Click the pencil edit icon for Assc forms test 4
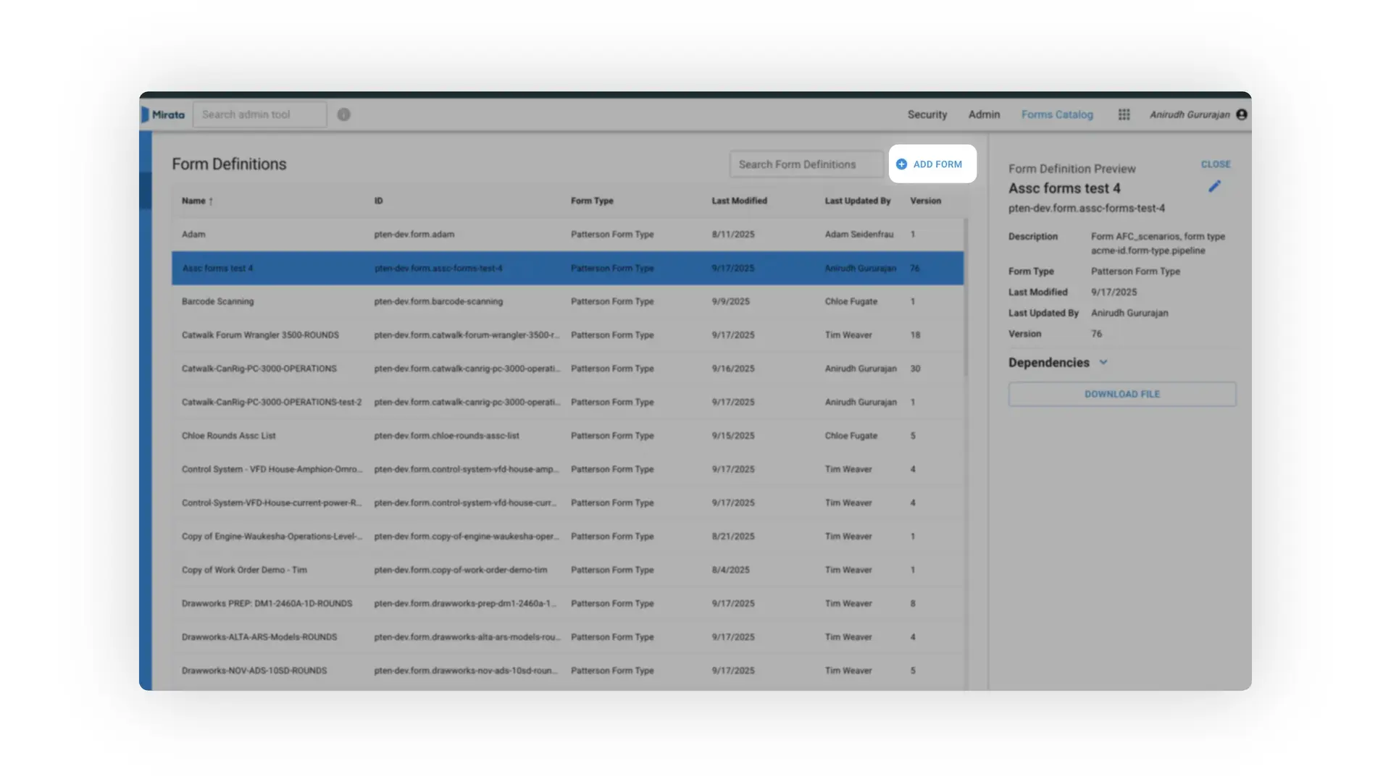Image resolution: width=1391 pixels, height=782 pixels. tap(1214, 186)
